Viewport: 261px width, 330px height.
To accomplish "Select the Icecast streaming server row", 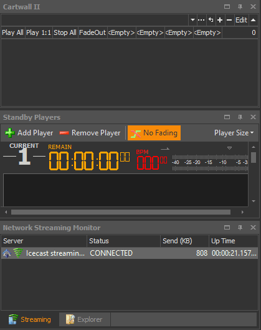I will tap(130, 253).
